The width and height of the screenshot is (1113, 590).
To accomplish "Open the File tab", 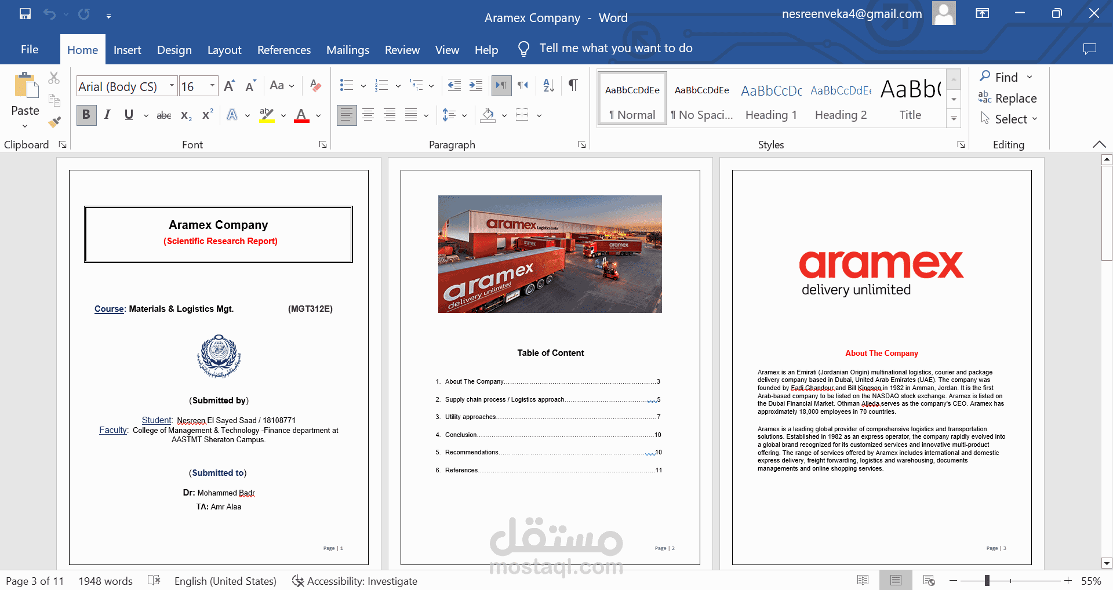I will 30,49.
